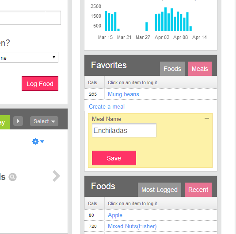
Task: Open the meal time combo box
Action: point(29,57)
